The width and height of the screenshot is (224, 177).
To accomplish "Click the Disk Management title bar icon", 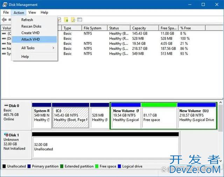I will [x=5, y=5].
